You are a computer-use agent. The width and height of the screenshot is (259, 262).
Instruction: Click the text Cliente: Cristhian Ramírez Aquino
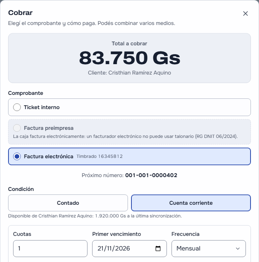click(129, 73)
